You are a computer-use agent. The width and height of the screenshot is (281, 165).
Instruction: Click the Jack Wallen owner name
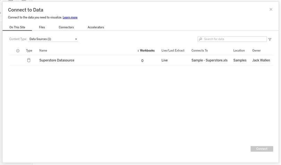point(261,60)
